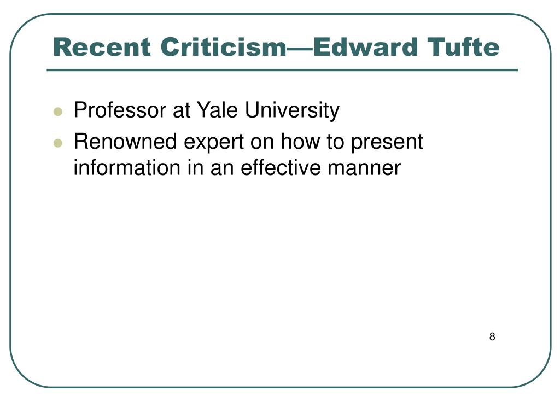The image size is (560, 420).
Task: Click the second bullet point dot
Action: click(58, 143)
